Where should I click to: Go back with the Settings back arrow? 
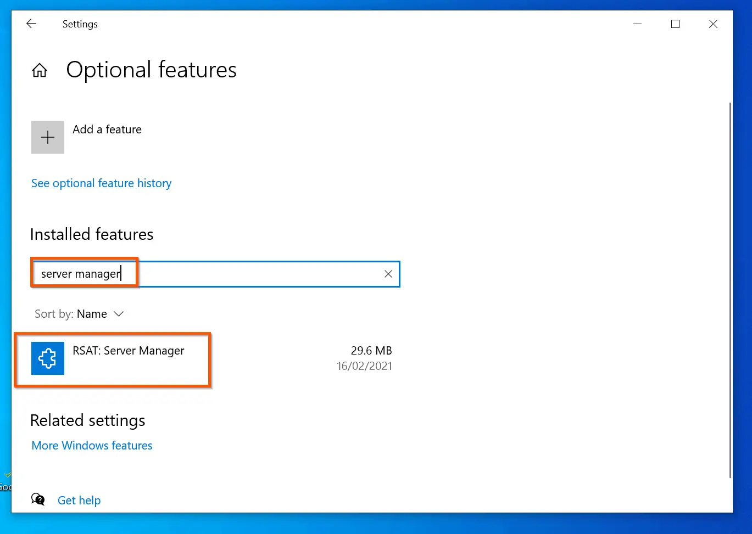coord(31,24)
